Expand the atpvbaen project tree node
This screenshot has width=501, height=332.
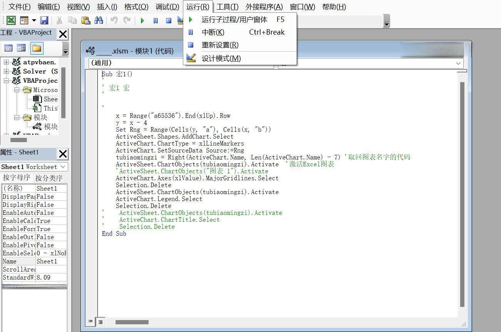click(x=7, y=62)
